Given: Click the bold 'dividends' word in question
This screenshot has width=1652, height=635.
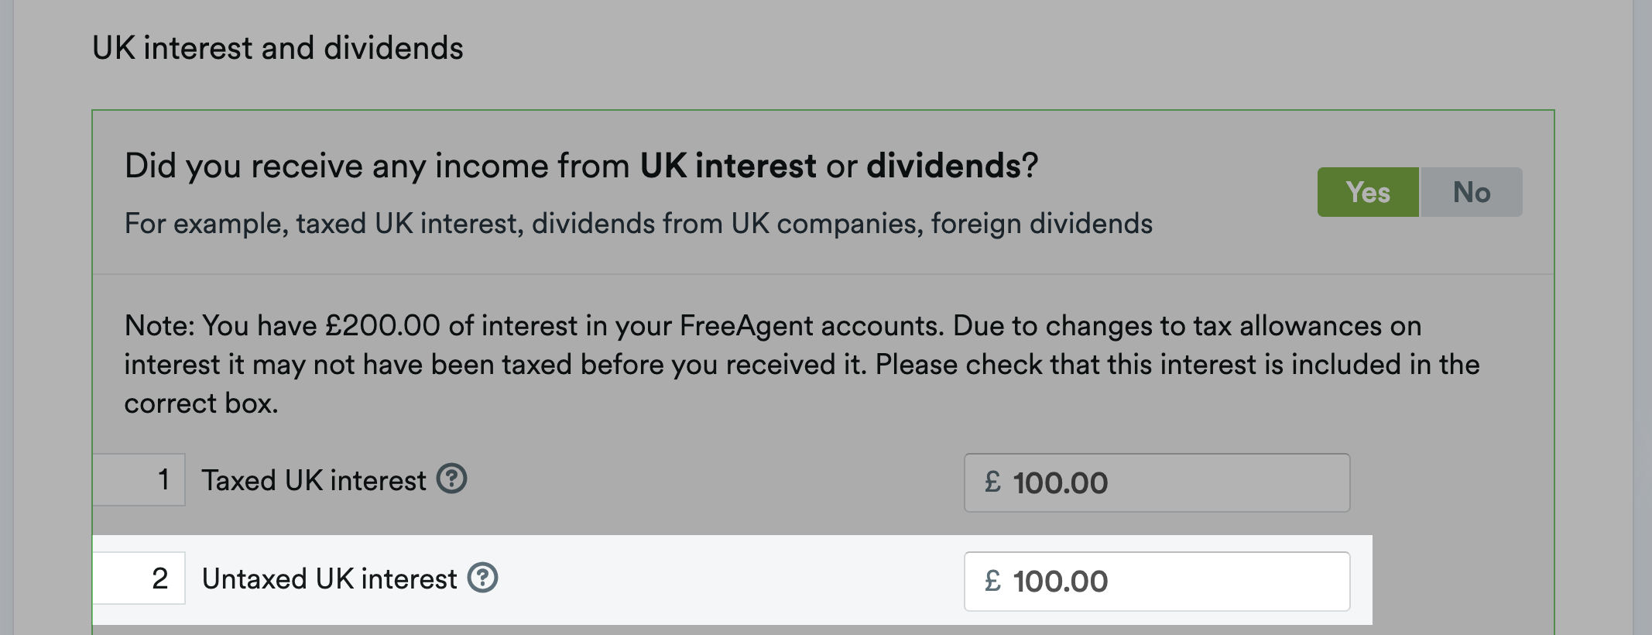Looking at the screenshot, I should [944, 166].
